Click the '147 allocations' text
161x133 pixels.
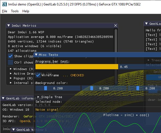(22, 51)
